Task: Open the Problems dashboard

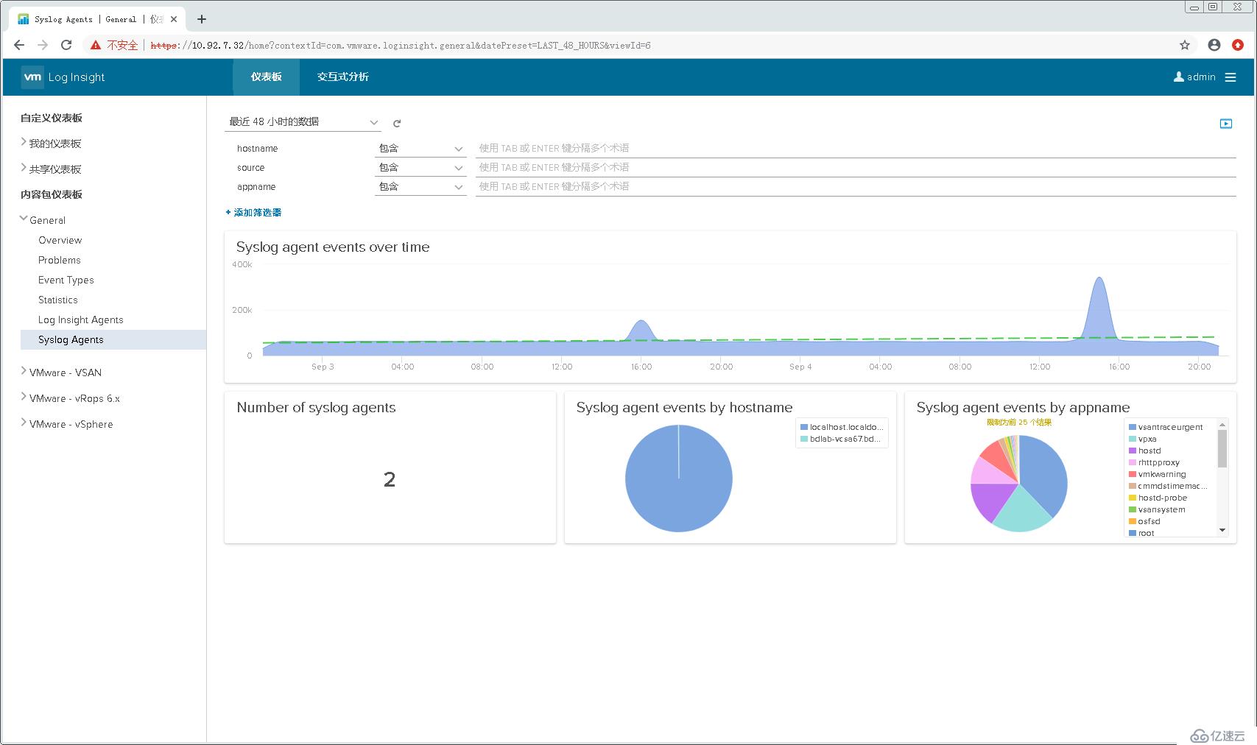Action: (x=60, y=260)
